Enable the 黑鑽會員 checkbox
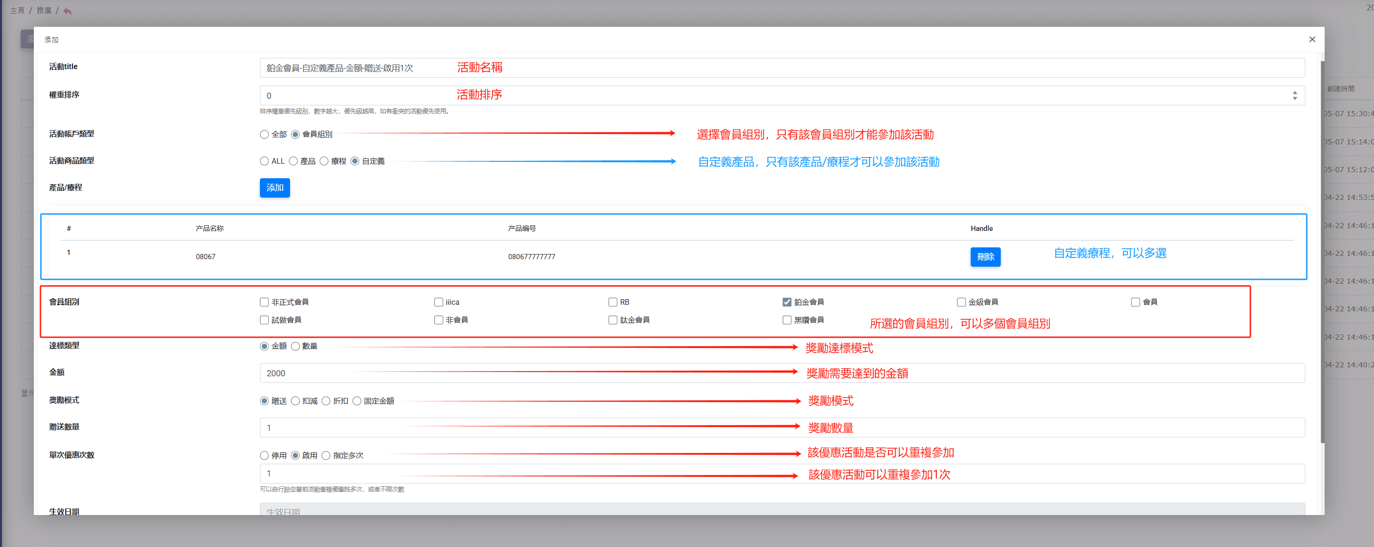Viewport: 1374px width, 547px height. pyautogui.click(x=787, y=320)
